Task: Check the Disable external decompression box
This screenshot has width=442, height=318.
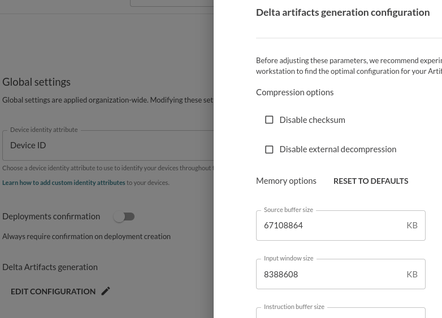Action: point(269,149)
